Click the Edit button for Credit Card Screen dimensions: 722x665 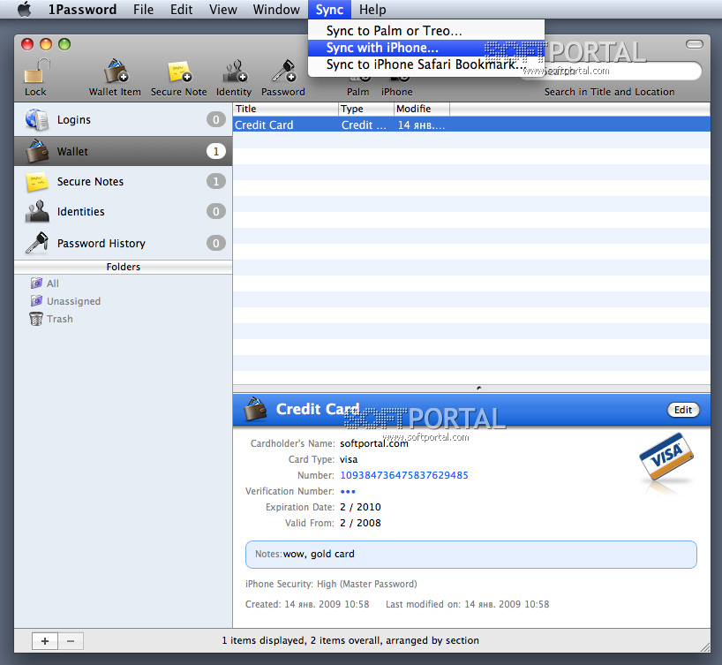point(683,410)
